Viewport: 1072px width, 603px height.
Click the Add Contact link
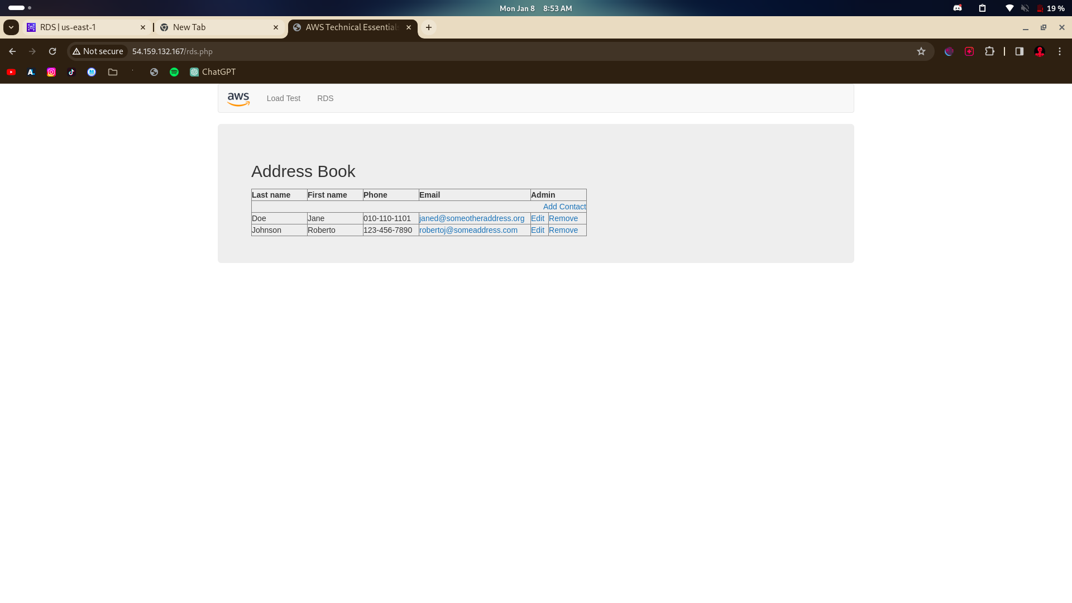coord(564,207)
